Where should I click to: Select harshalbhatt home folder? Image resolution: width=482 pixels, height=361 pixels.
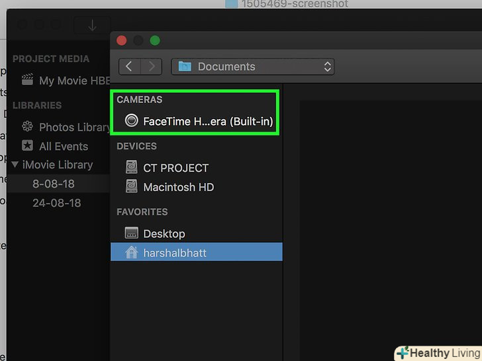pyautogui.click(x=197, y=252)
